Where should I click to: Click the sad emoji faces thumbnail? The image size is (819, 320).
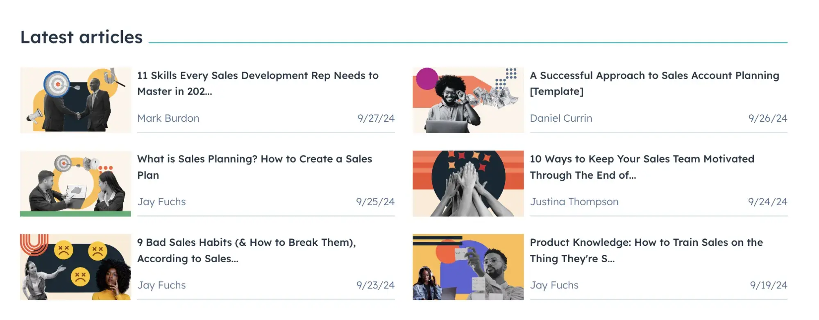click(75, 267)
